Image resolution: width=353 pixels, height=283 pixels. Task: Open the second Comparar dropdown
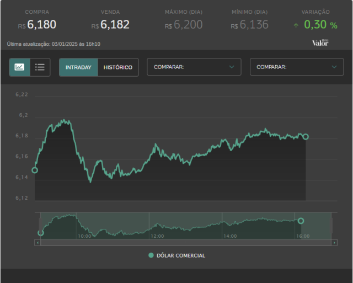[x=297, y=67]
